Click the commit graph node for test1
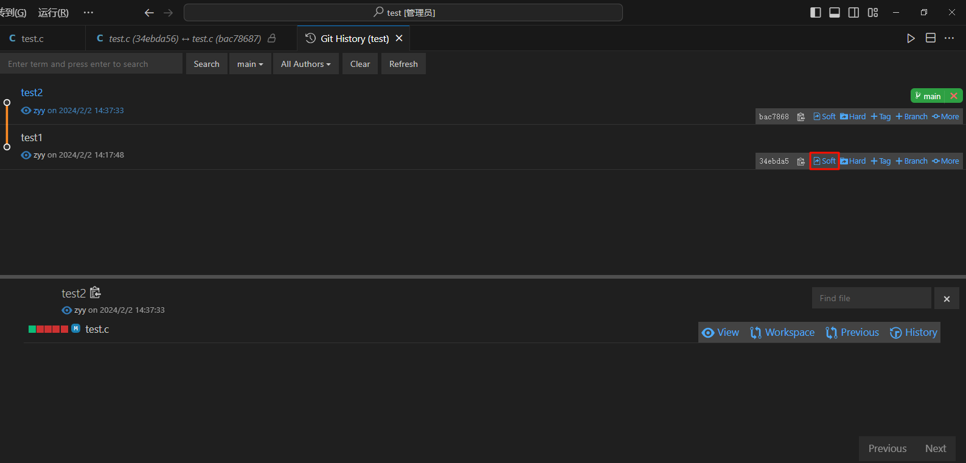The image size is (966, 463). pos(7,147)
